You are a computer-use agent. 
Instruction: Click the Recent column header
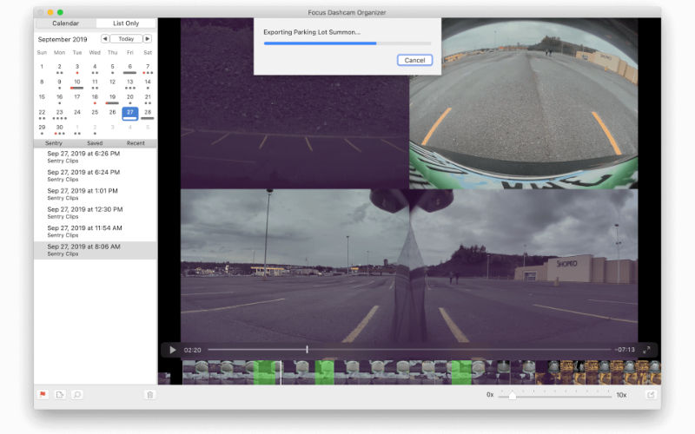[x=136, y=142]
